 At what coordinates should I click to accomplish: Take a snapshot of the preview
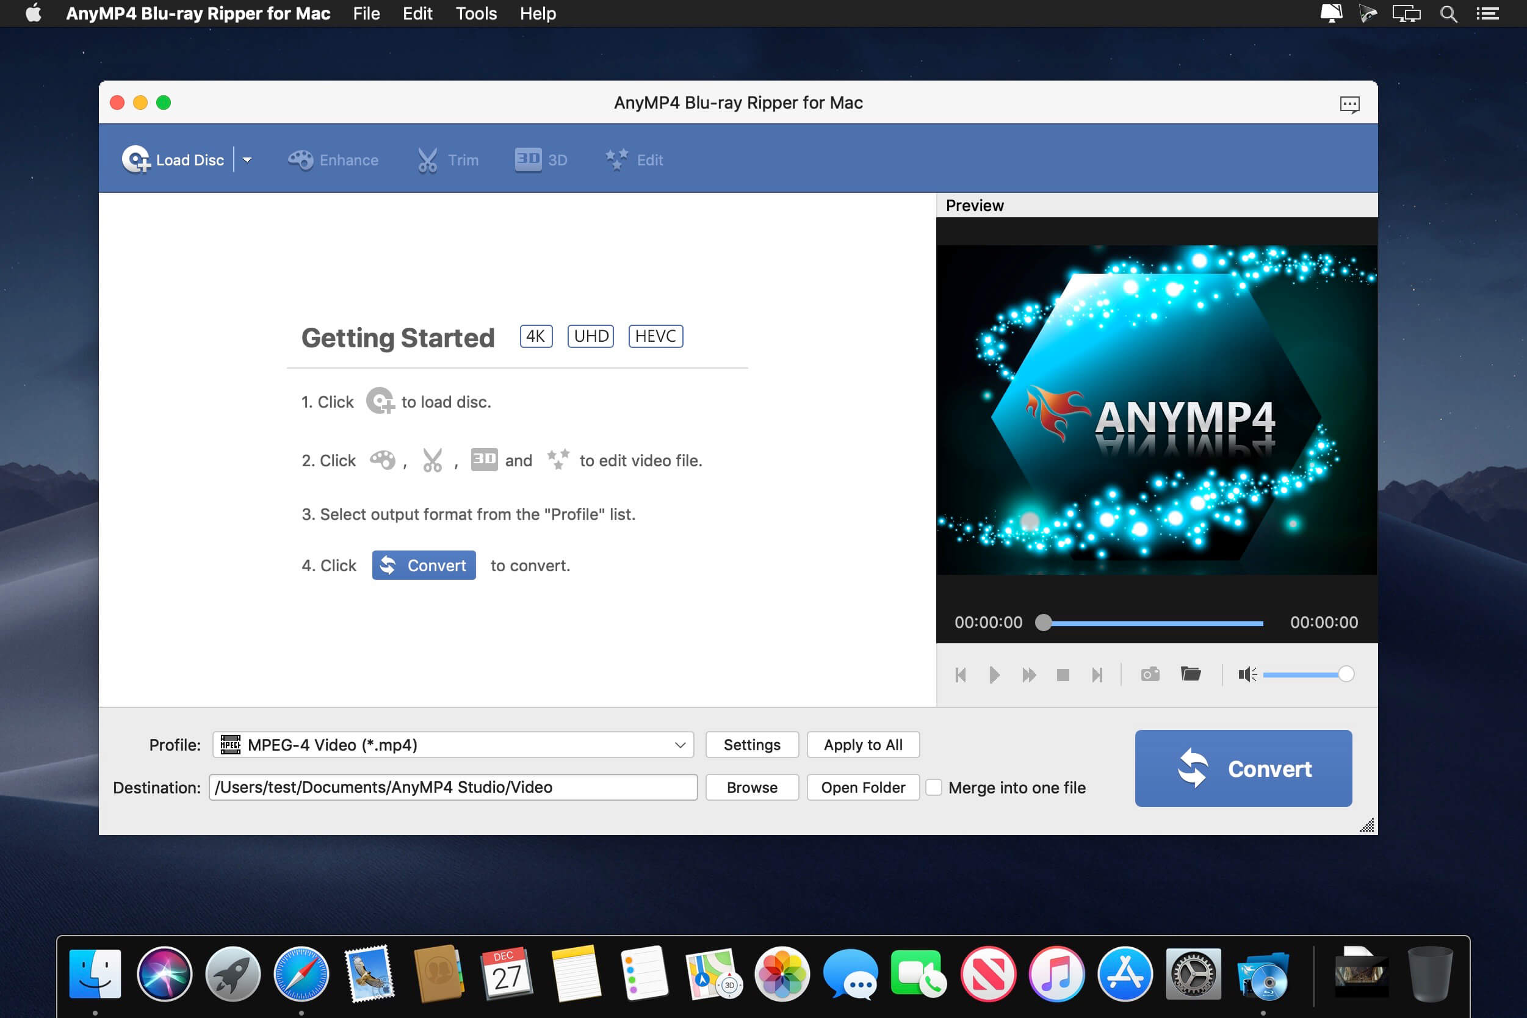click(x=1150, y=674)
